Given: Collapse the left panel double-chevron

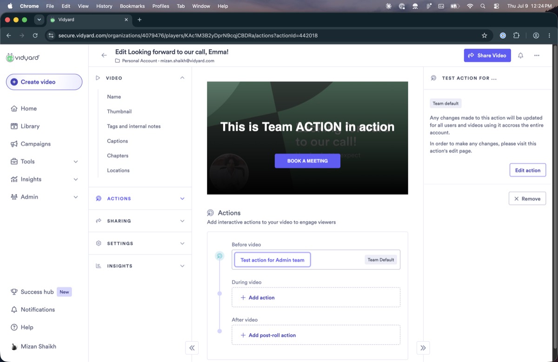Looking at the screenshot, I should tap(192, 348).
